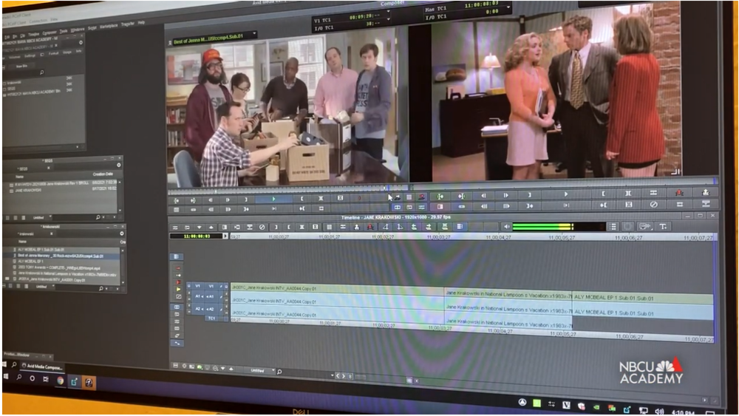This screenshot has width=739, height=416.
Task: Open the Timeline menu
Action: click(34, 35)
